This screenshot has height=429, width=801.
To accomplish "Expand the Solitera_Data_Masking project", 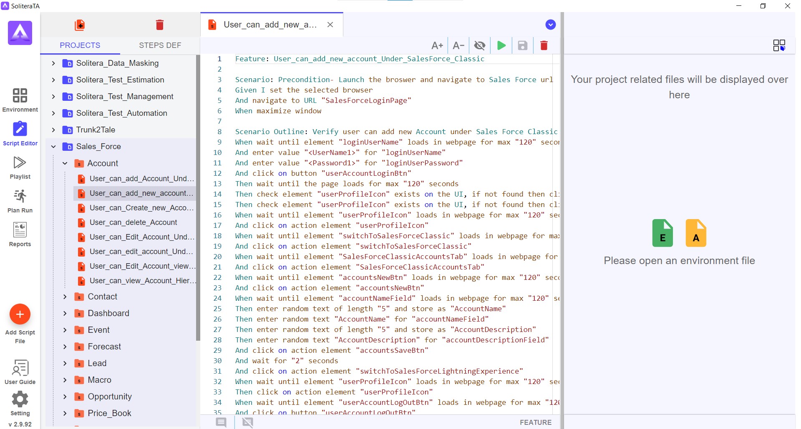I will pyautogui.click(x=53, y=63).
